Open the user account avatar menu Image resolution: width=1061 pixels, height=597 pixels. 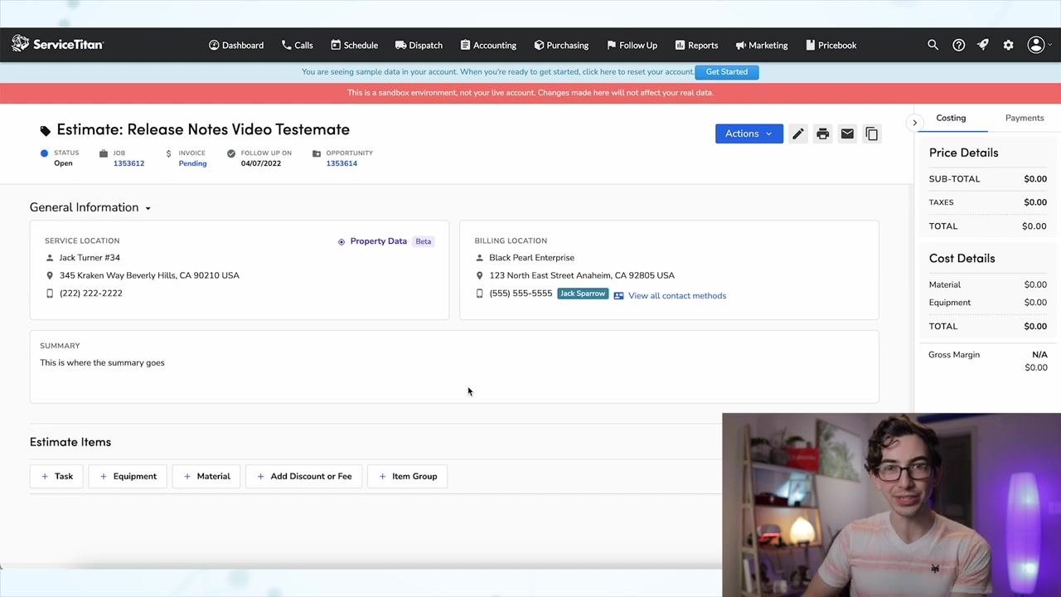point(1038,45)
